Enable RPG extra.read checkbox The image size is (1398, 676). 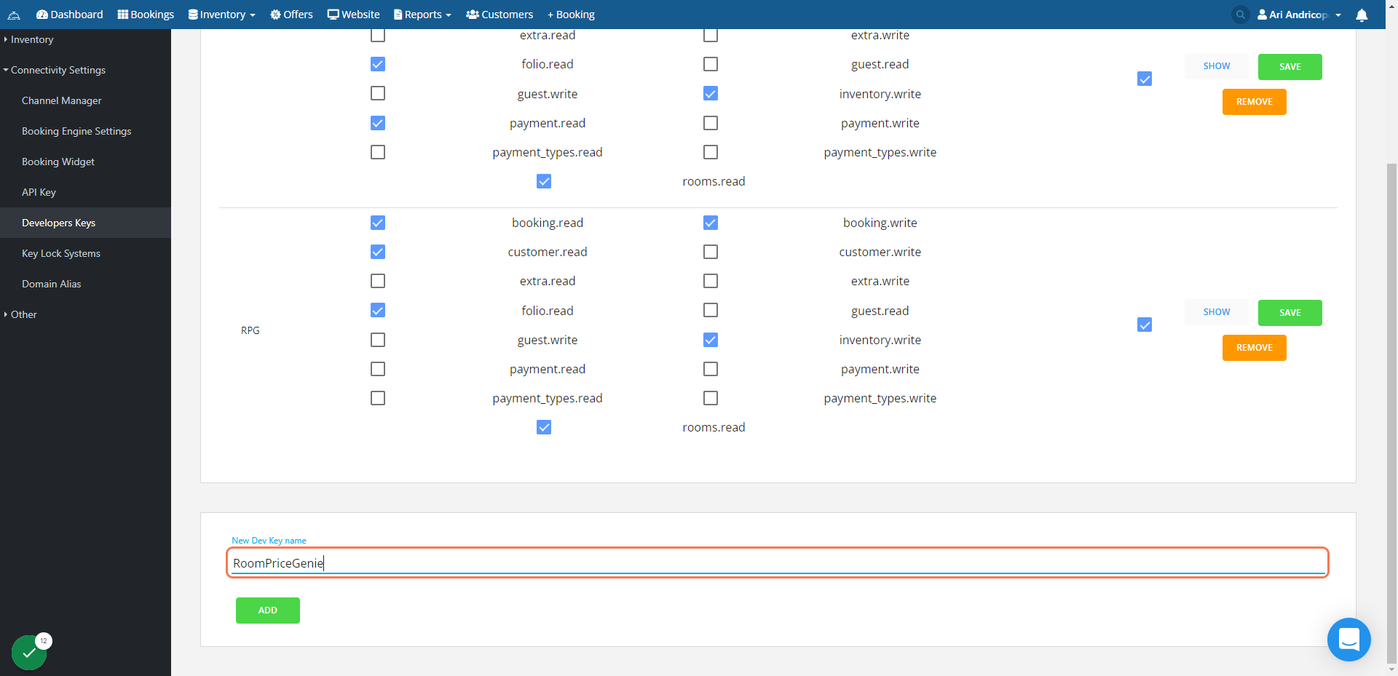coord(378,281)
